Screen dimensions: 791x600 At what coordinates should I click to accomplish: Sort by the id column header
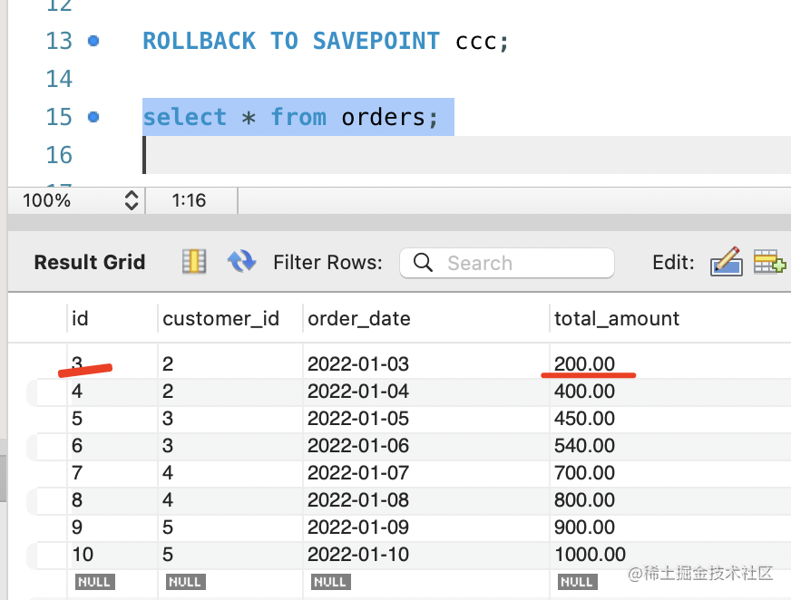[x=81, y=318]
